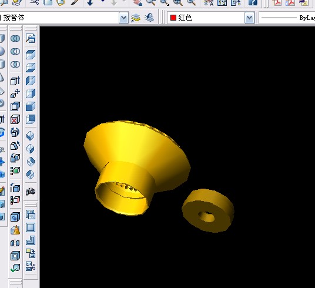The image size is (315, 288).
Task: Select the Union solids tool
Action: click(15, 38)
